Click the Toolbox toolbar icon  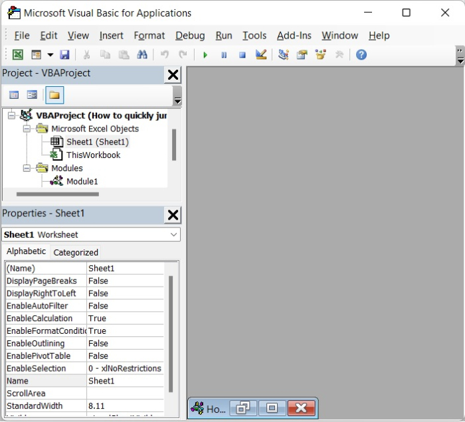(339, 55)
